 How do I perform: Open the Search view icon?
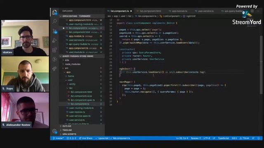pyautogui.click(x=54, y=21)
